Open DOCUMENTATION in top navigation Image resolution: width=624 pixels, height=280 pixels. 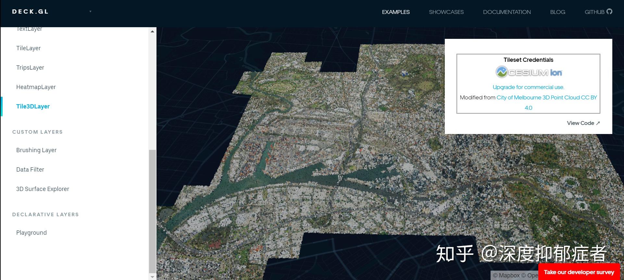click(507, 12)
